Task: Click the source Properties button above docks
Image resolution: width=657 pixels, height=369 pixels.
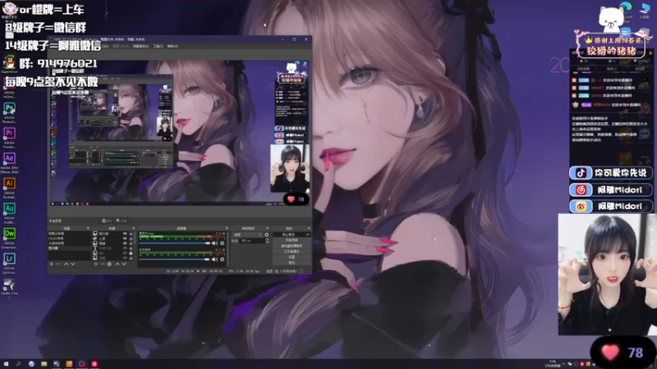Action: (x=108, y=221)
